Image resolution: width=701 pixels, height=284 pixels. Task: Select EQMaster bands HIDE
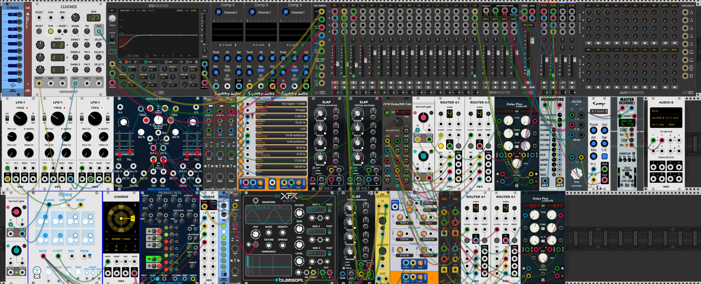click(x=187, y=11)
